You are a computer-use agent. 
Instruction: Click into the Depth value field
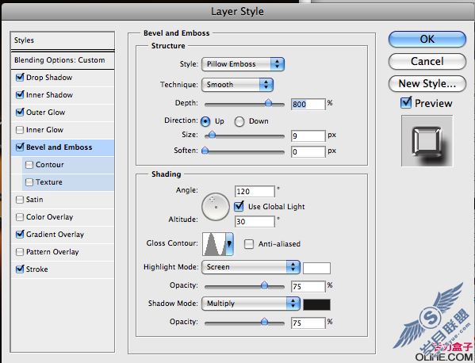pos(308,105)
